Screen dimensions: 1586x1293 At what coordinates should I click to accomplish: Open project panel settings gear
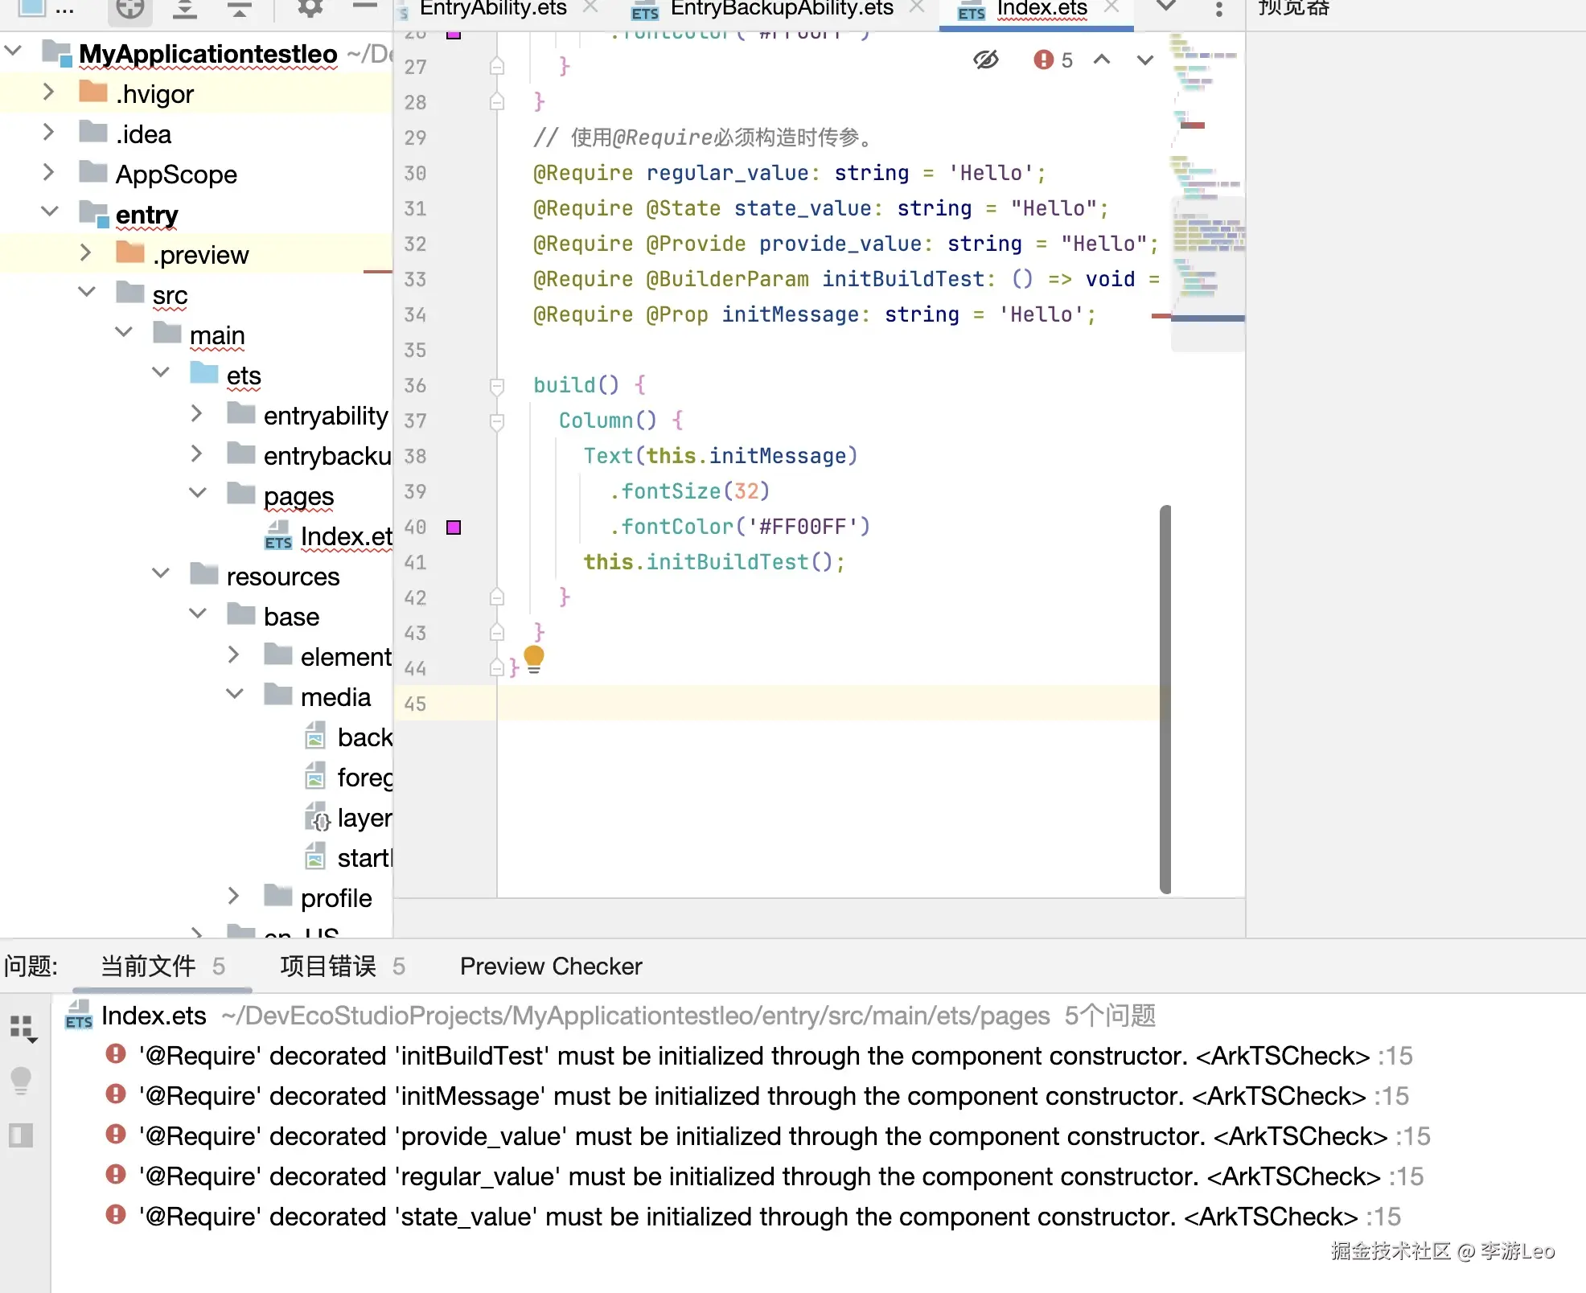310,9
